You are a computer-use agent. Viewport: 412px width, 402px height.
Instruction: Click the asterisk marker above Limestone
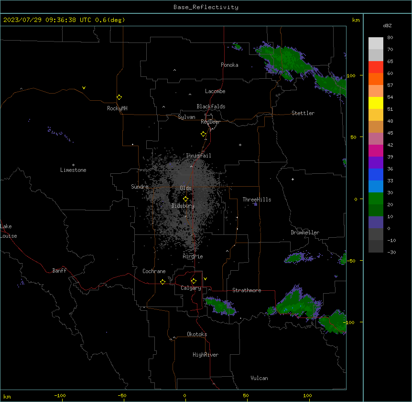tap(73, 165)
